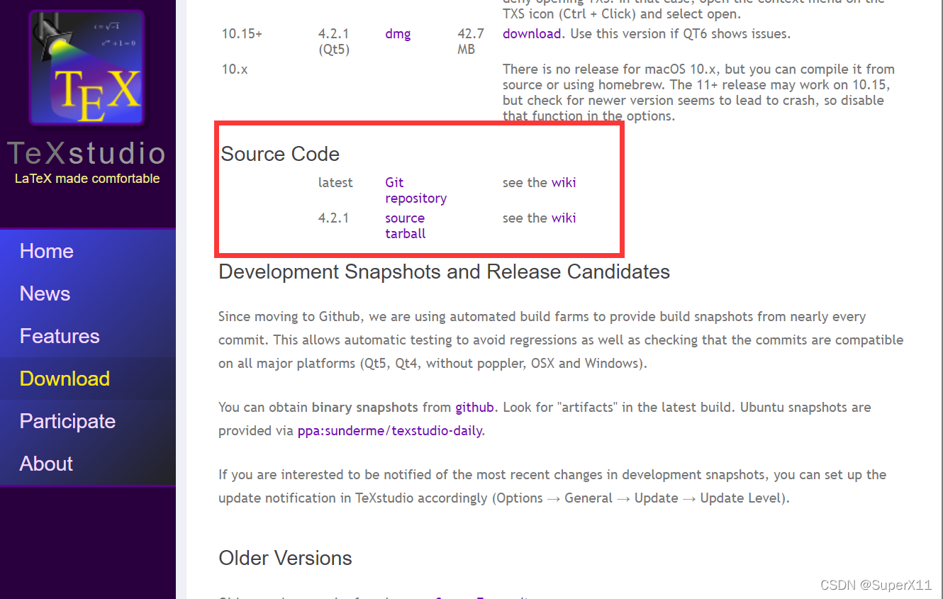This screenshot has width=943, height=599.
Task: Click the Development Snapshots and Release Candidates heading
Action: point(444,271)
